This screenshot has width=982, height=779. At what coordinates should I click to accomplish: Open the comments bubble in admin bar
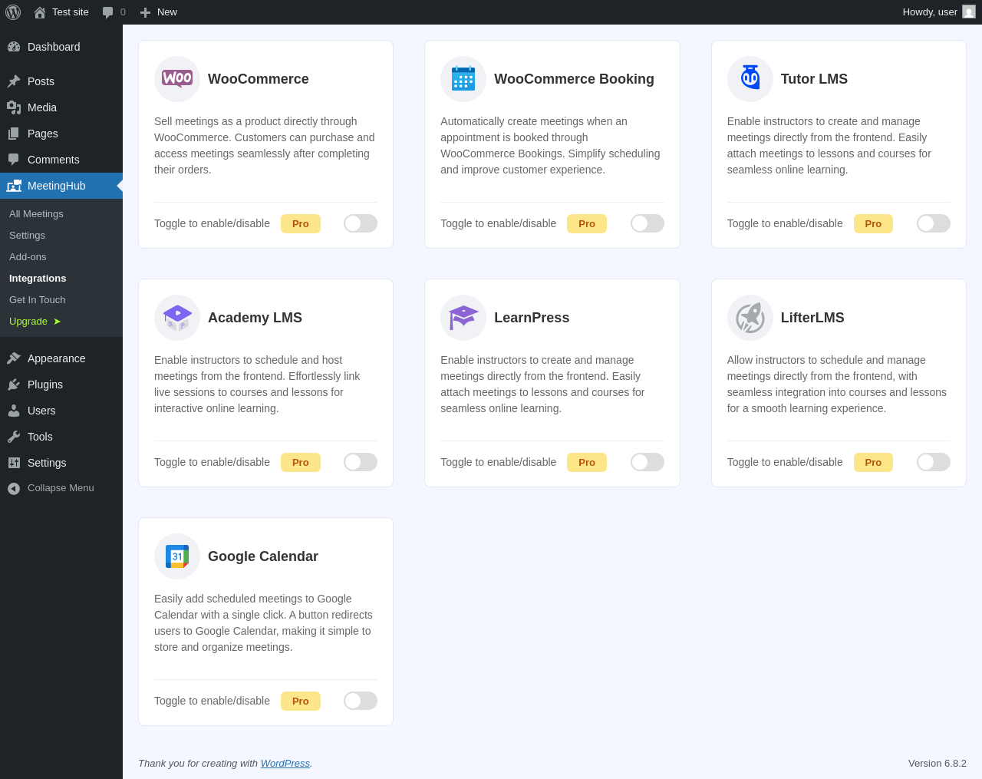(114, 12)
